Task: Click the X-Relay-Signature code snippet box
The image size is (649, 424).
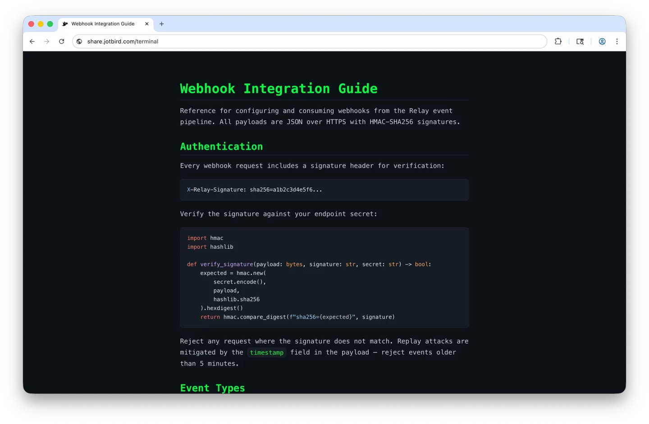Action: pos(324,189)
